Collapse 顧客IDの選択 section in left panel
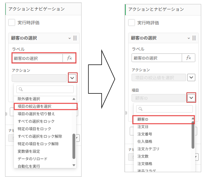Image resolution: width=209 pixels, height=177 pixels. [69, 38]
